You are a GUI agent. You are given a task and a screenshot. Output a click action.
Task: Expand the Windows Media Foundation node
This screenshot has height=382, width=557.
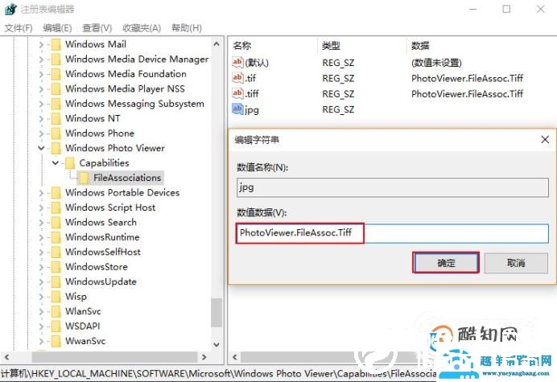[41, 74]
